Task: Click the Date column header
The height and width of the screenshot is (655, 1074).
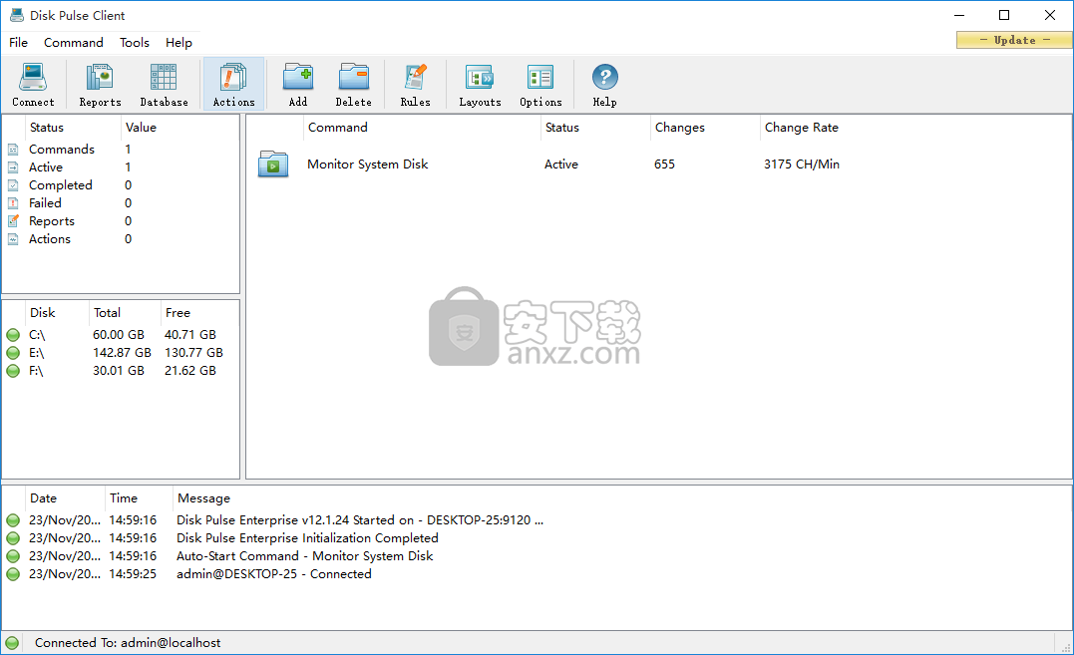Action: pyautogui.click(x=65, y=498)
